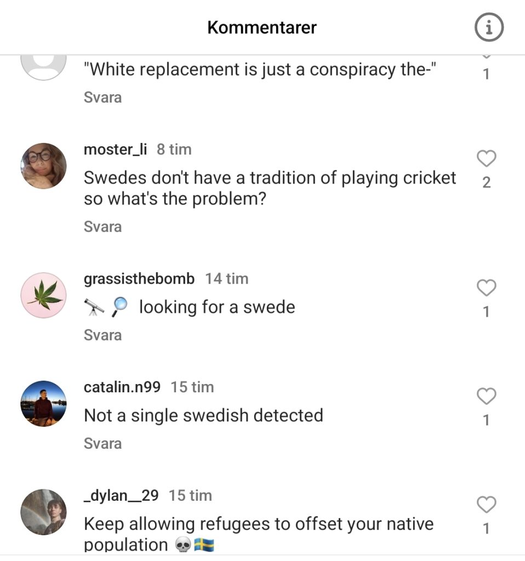This screenshot has height=561, width=525.
Task: Reply to catalin.n99 via Svara
Action: click(102, 443)
